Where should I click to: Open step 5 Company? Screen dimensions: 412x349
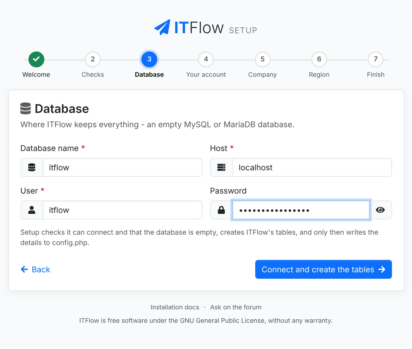(x=262, y=59)
